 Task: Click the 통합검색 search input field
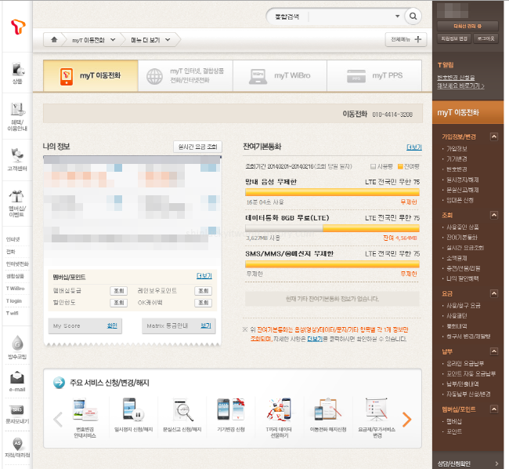tap(351, 16)
